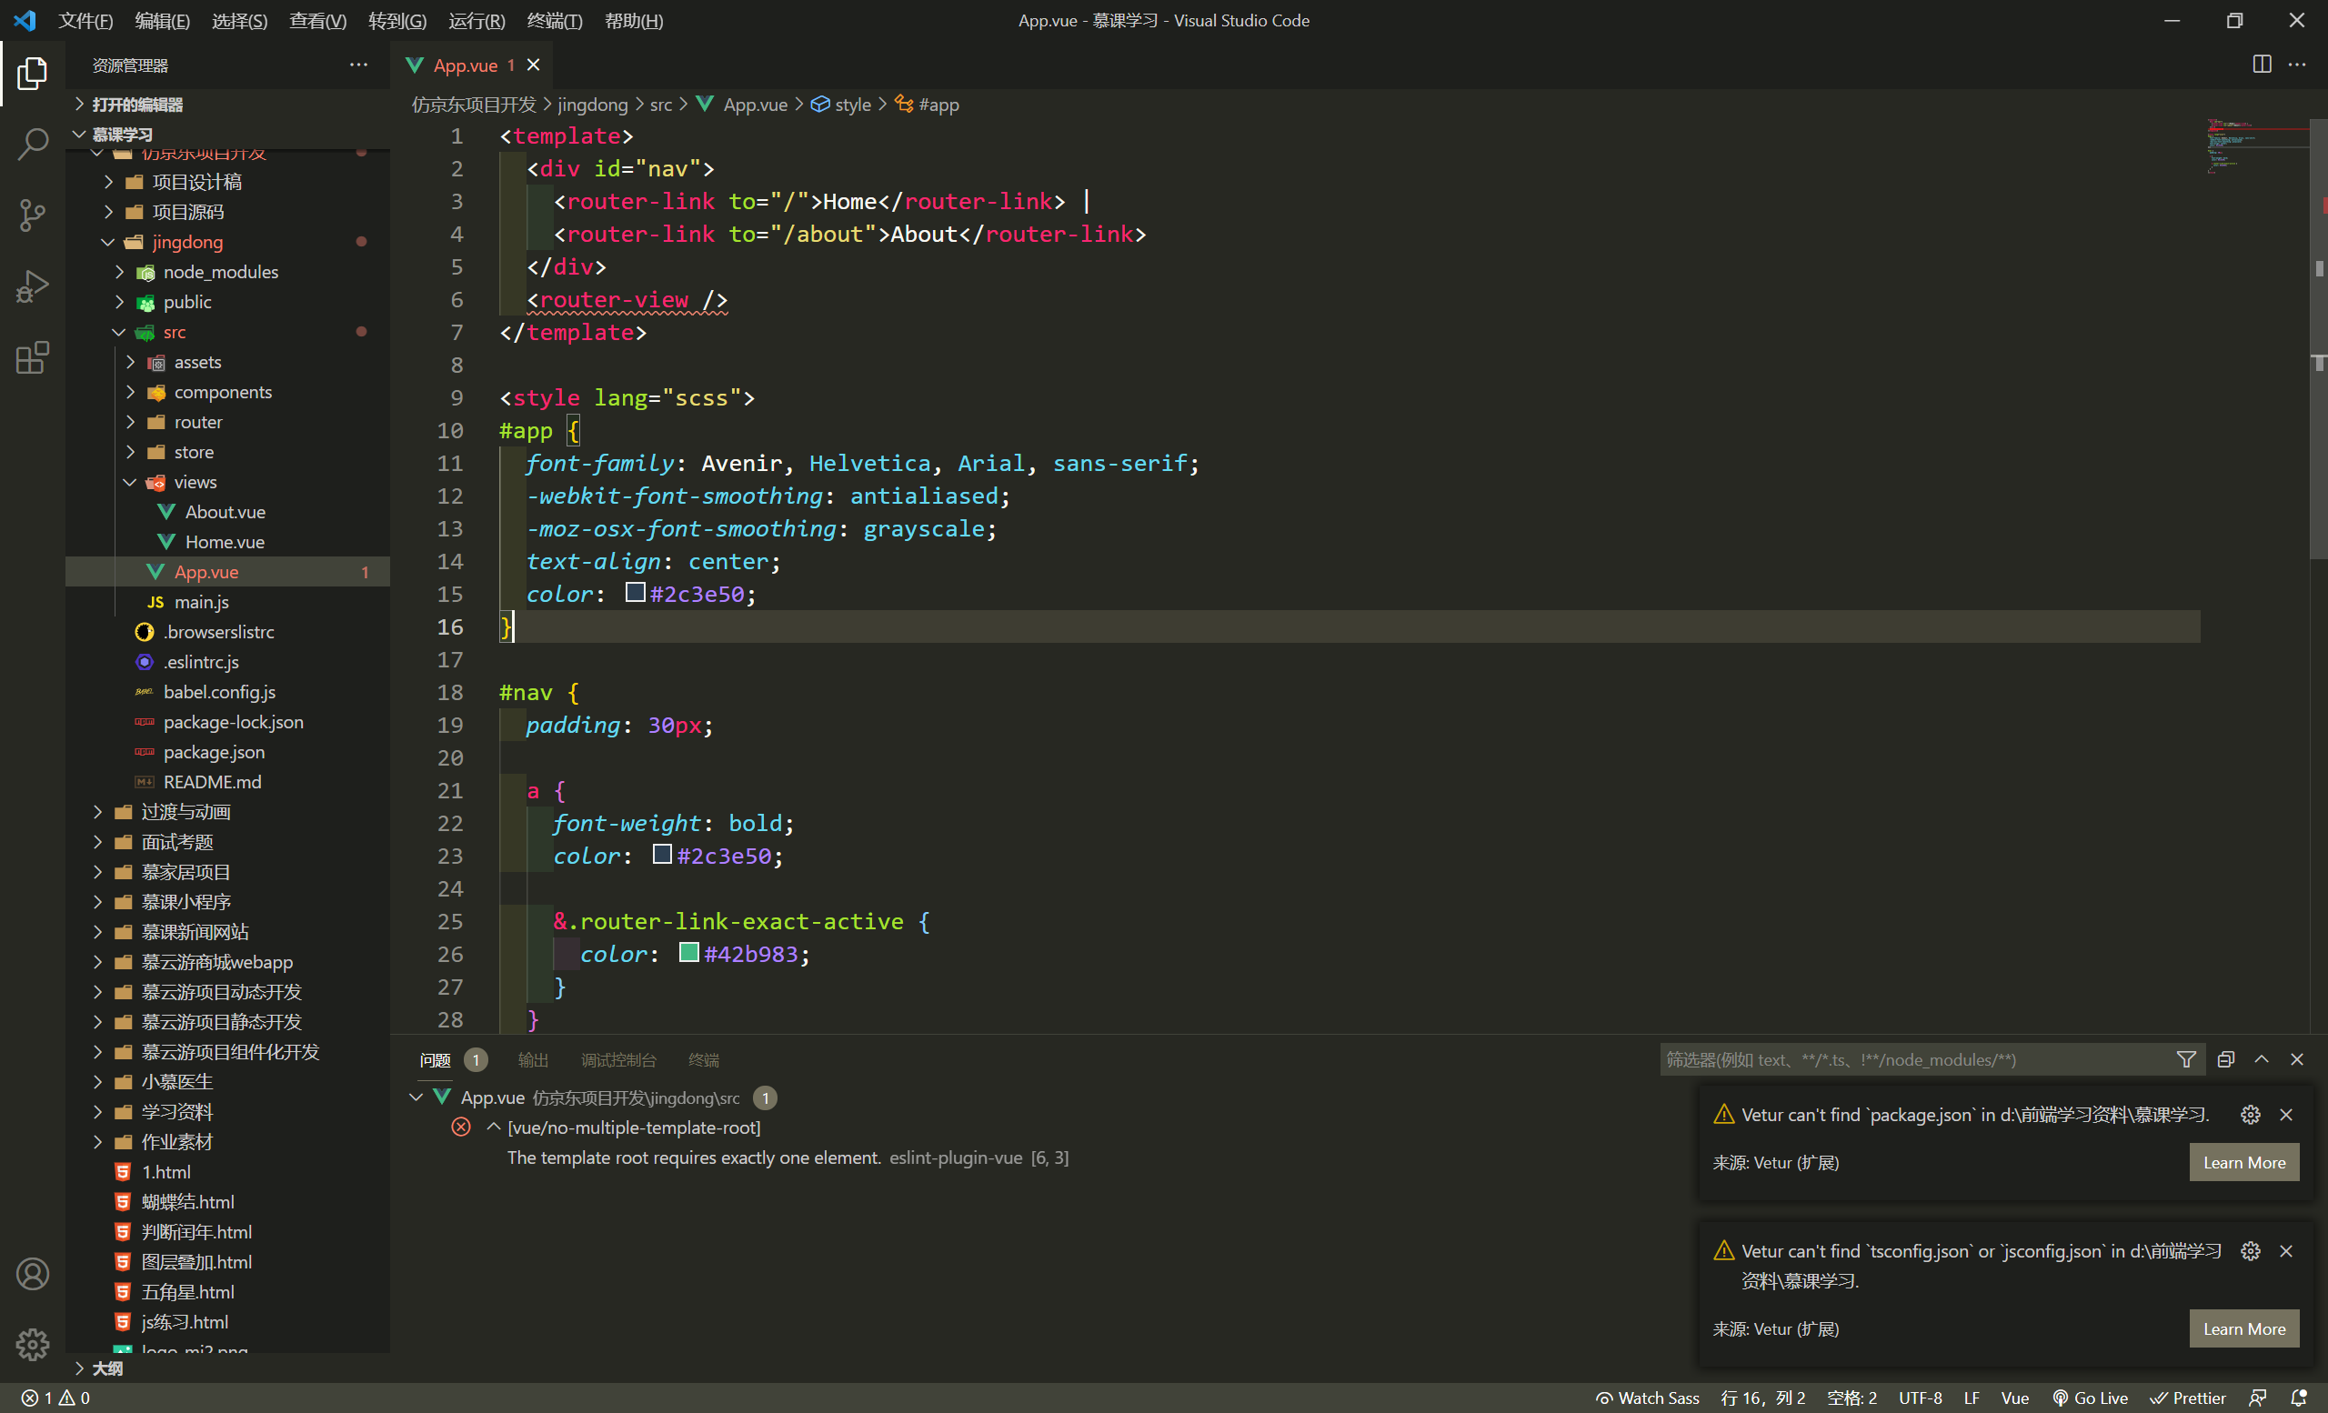The image size is (2328, 1413).
Task: Click the split editor right icon
Action: click(x=2261, y=65)
